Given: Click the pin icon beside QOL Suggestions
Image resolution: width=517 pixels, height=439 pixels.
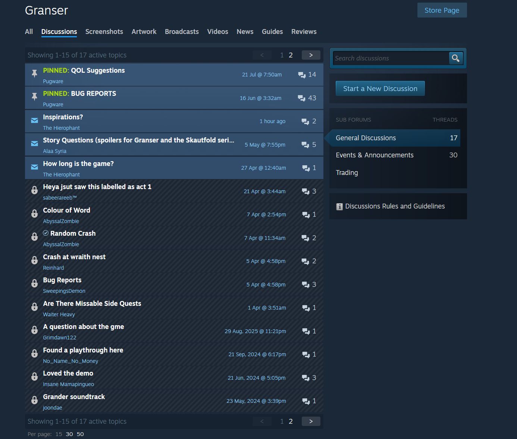Looking at the screenshot, I should (34, 73).
